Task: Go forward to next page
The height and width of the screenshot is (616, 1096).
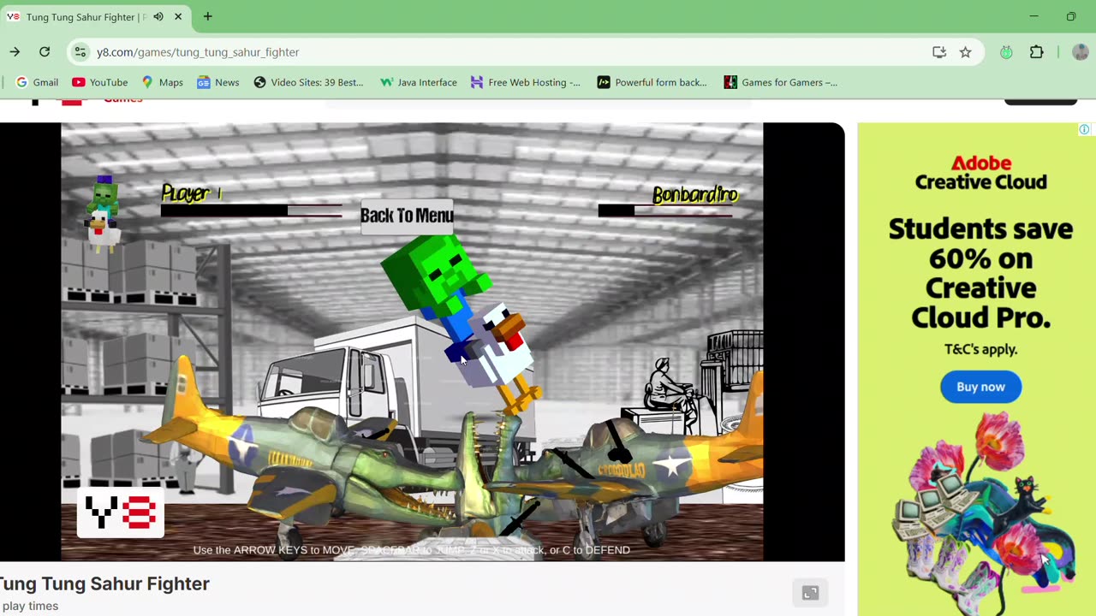Action: [x=15, y=52]
